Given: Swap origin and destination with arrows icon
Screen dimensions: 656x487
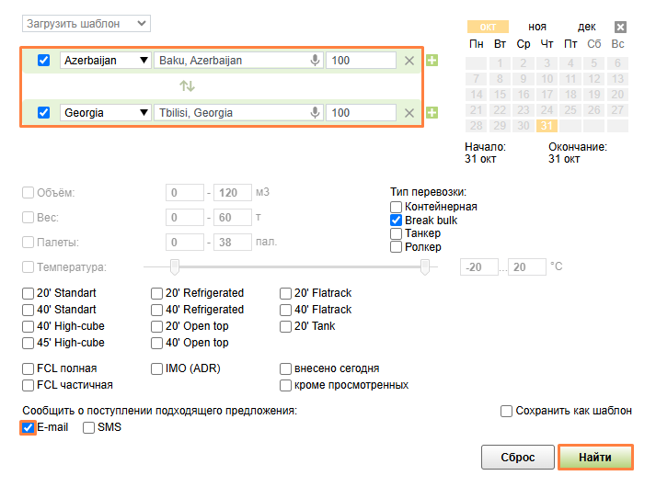Looking at the screenshot, I should [188, 86].
